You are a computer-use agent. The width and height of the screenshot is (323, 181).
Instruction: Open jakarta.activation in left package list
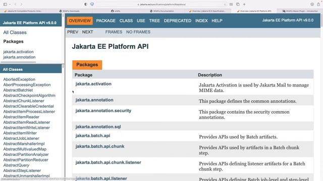[18, 52]
